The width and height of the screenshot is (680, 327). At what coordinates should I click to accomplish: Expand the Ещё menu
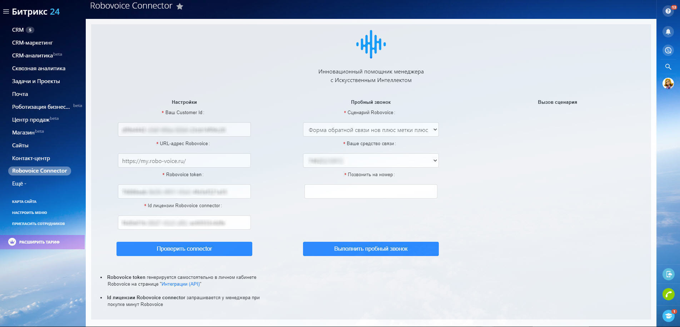pos(19,184)
